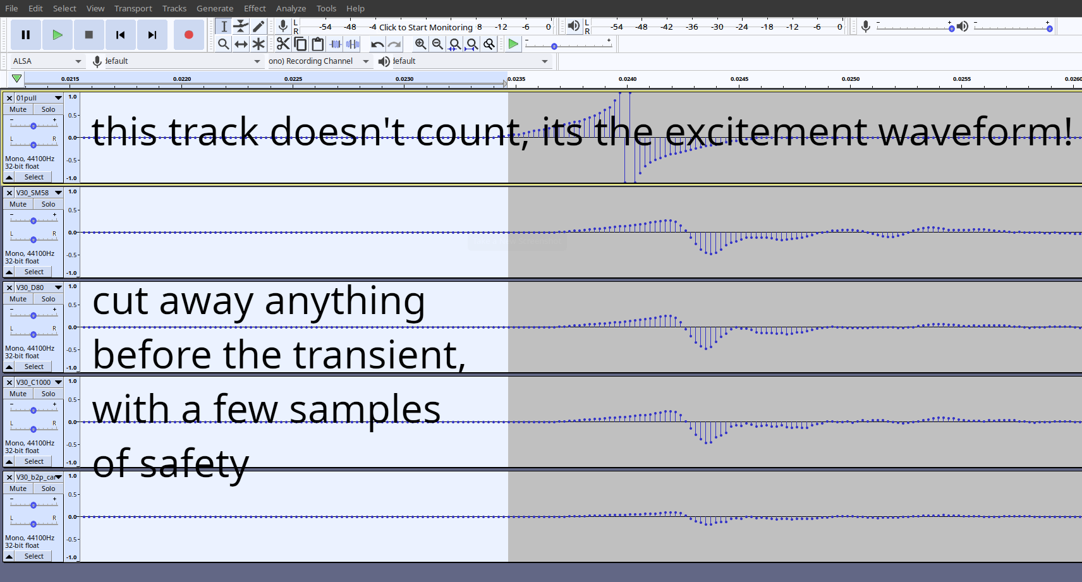The height and width of the screenshot is (582, 1082).
Task: Mute the V30_SM58 track
Action: (x=18, y=204)
